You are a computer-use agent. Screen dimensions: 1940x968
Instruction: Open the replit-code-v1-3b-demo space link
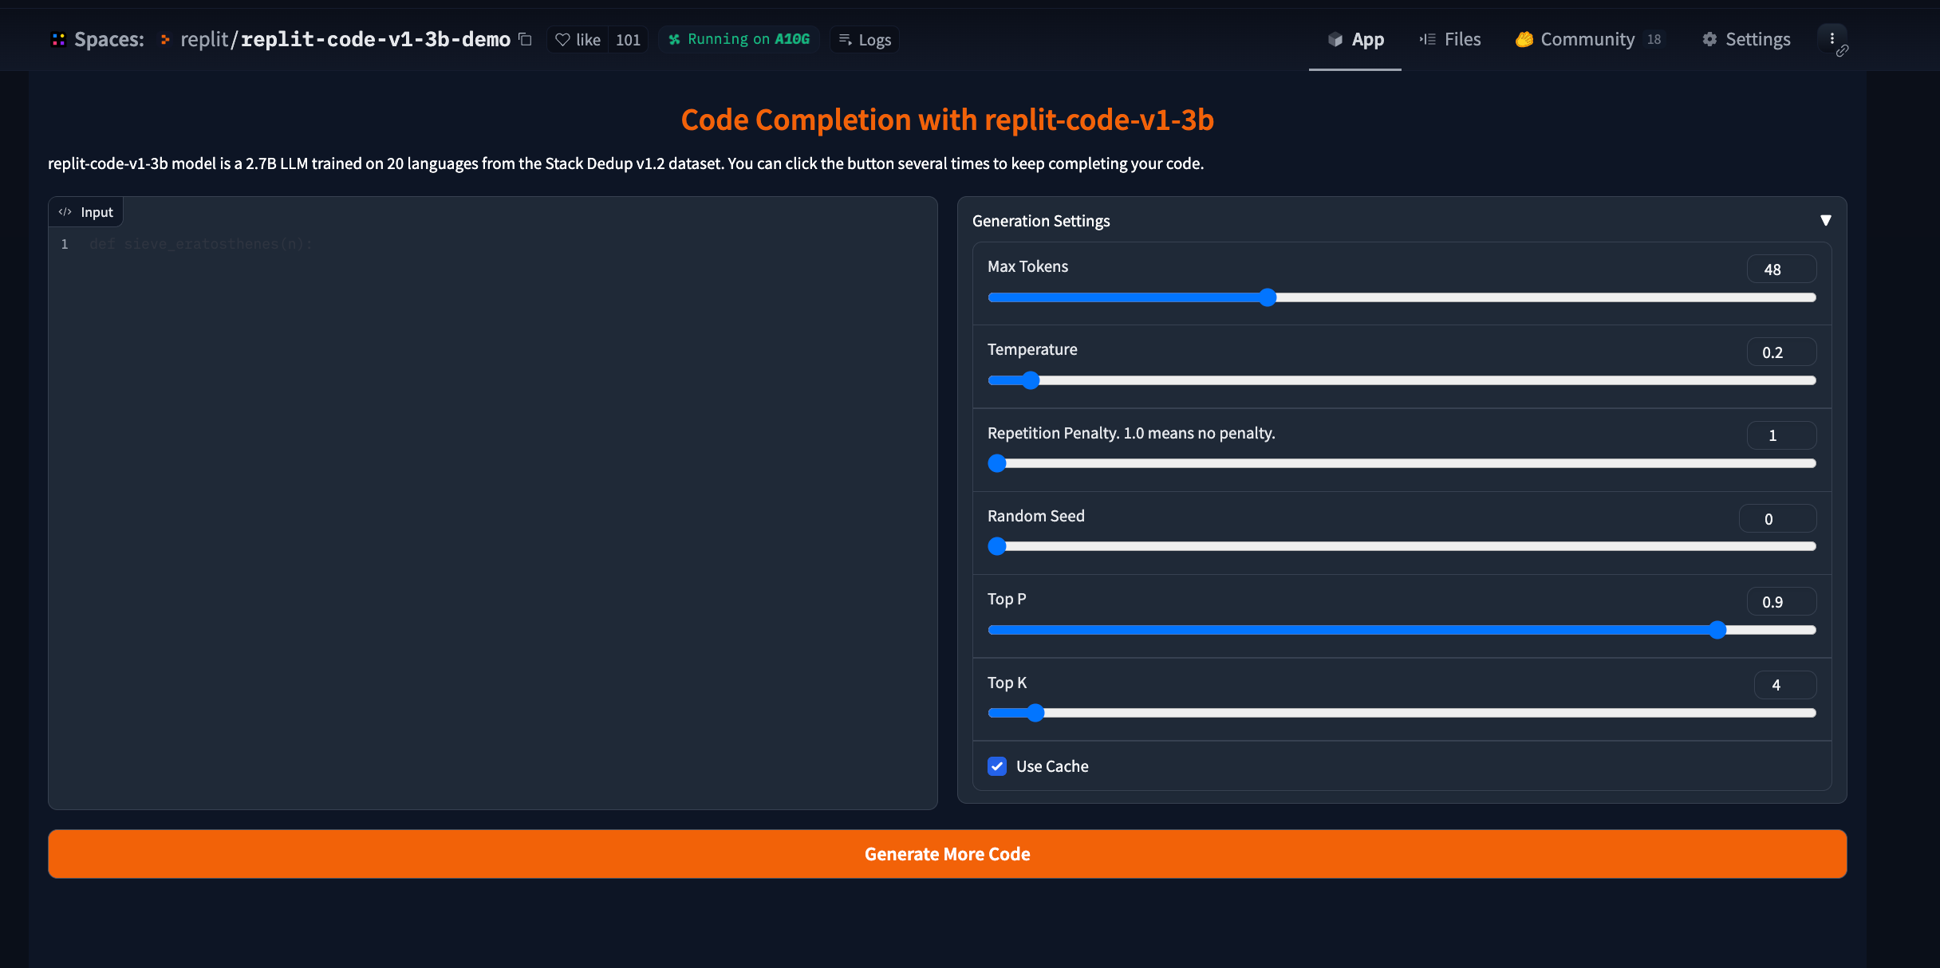pos(376,39)
